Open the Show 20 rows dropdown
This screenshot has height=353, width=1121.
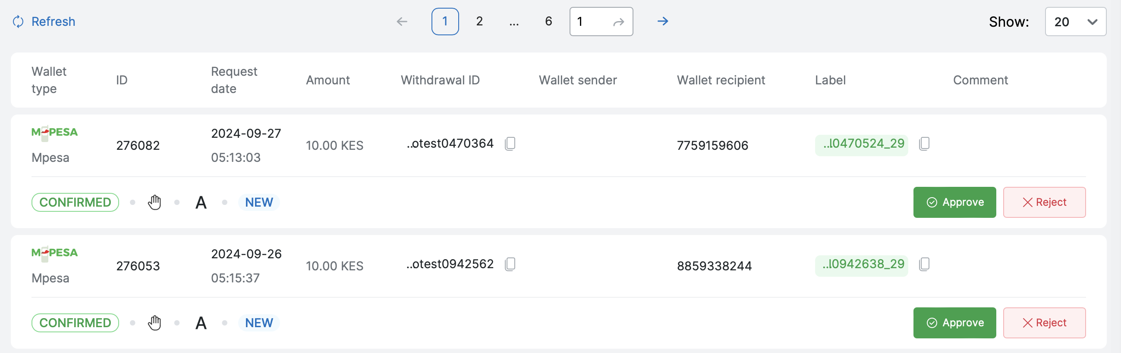[x=1075, y=22]
